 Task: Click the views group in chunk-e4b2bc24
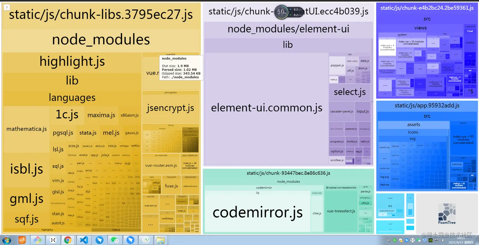pyautogui.click(x=420, y=28)
